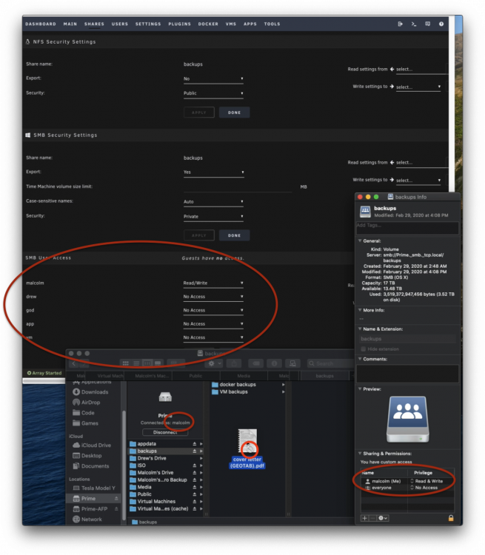Switch to the Media Finder tab

[244, 376]
